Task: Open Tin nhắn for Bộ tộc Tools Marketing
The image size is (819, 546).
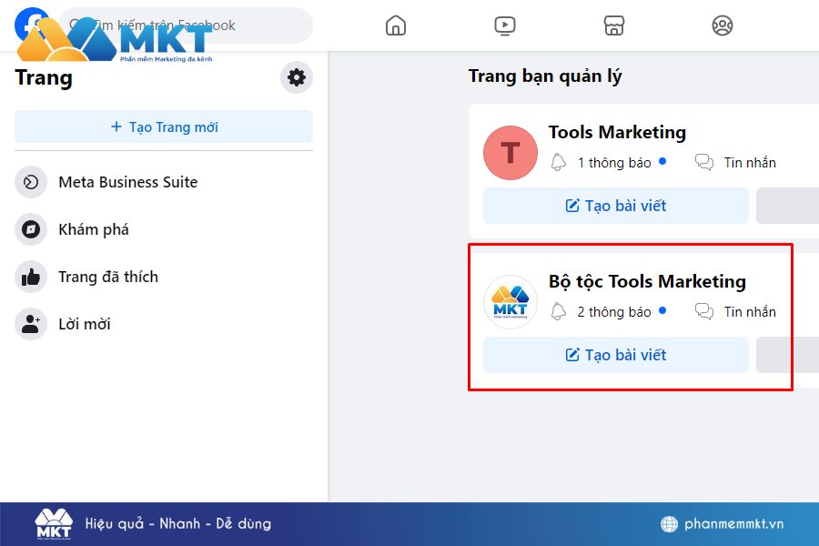Action: tap(750, 312)
